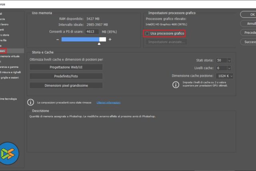
Task: Click the minus icon beside the memory bar
Action: point(58,39)
